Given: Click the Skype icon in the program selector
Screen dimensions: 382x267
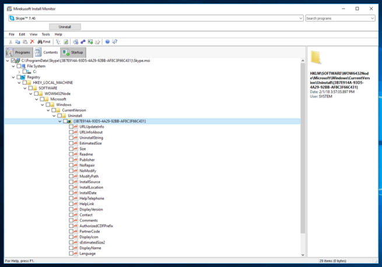Looking at the screenshot, I should [12, 18].
